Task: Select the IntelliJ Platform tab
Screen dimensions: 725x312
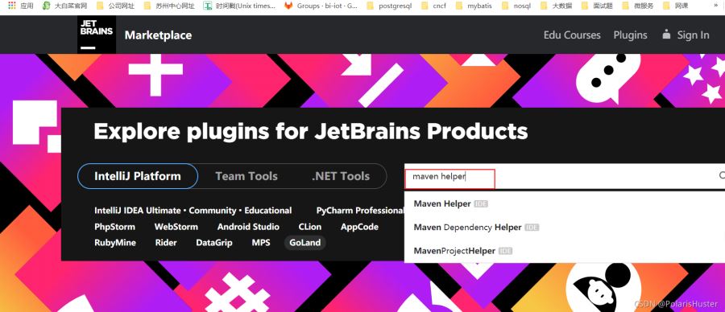Action: [x=138, y=176]
